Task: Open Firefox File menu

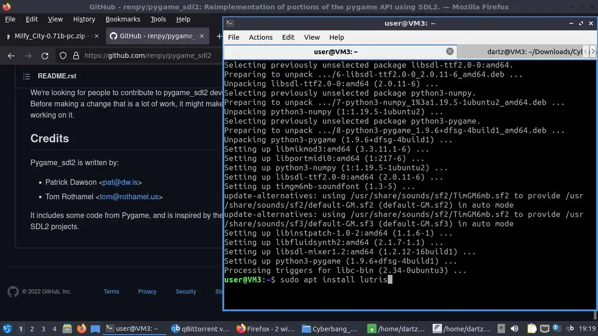Action: pyautogui.click(x=10, y=19)
